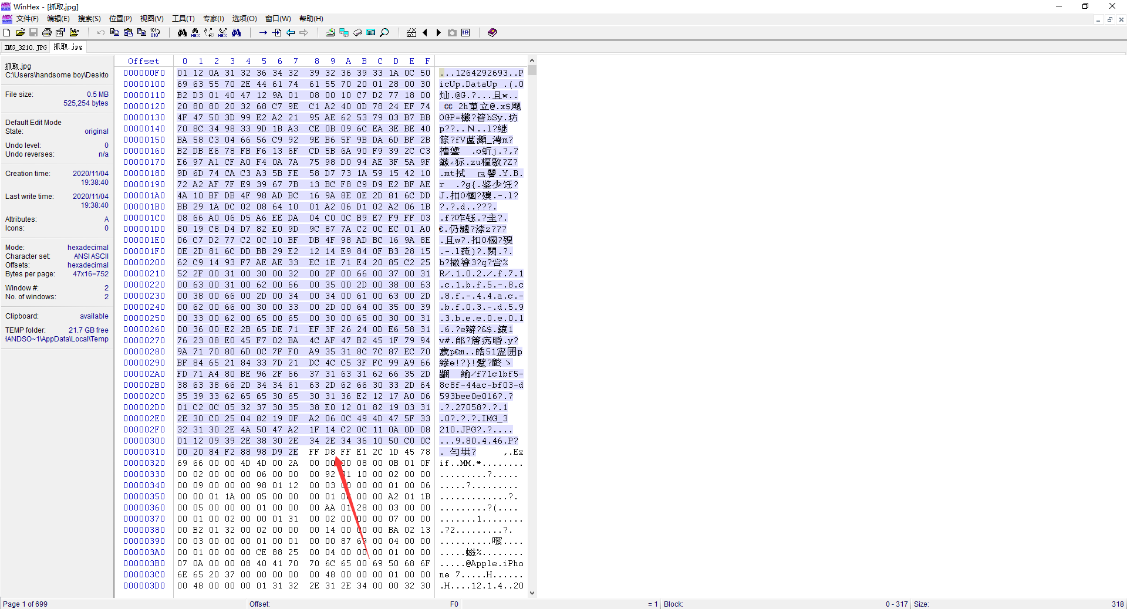Click the 'ANSI ASCII' character set value
The width and height of the screenshot is (1127, 609).
click(91, 256)
